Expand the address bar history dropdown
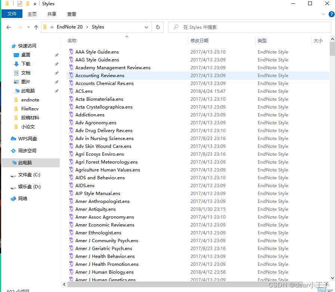The width and height of the screenshot is (335, 292). 146,27
